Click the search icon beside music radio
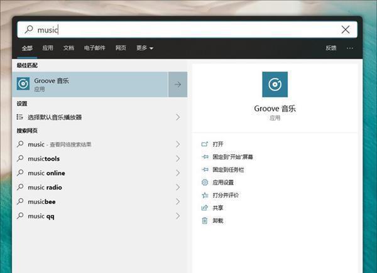 pos(20,187)
